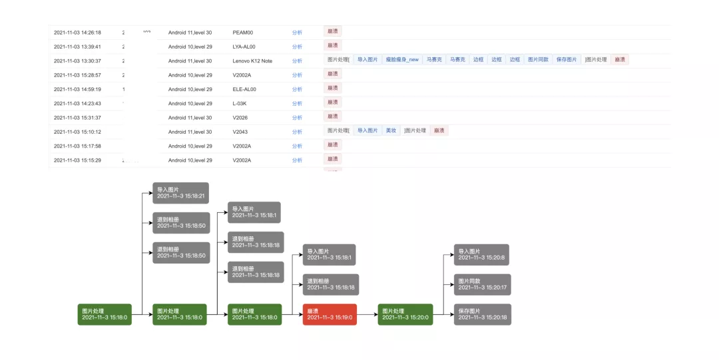The width and height of the screenshot is (719, 360).
Task: Click 导入图片 tag in the V2043 row
Action: [x=367, y=130]
